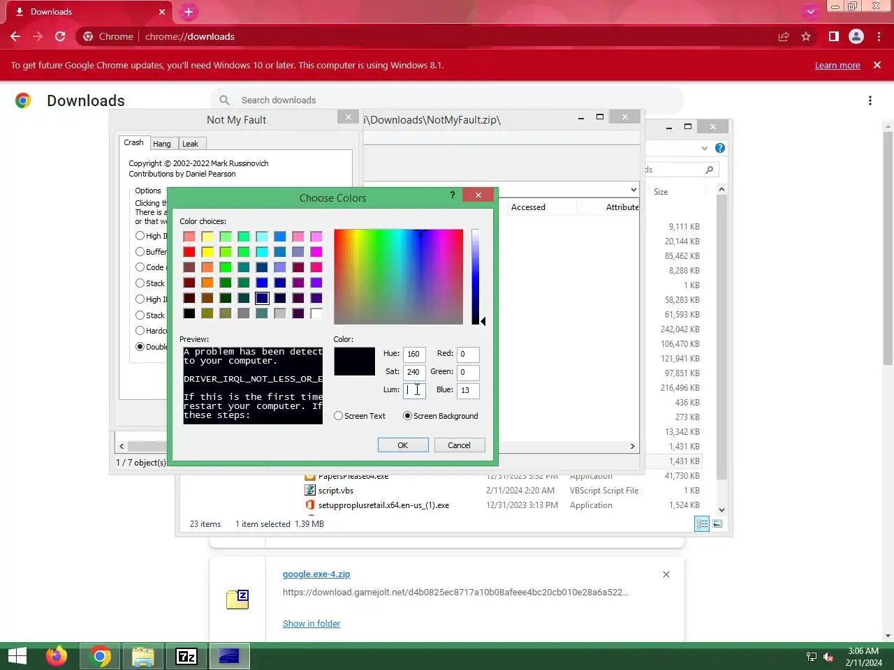894x670 pixels.
Task: Open Firefox from the taskbar
Action: 57,656
